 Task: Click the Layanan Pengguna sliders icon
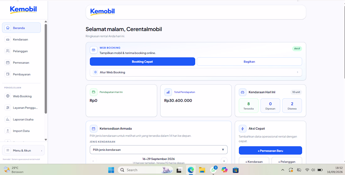click(x=8, y=108)
